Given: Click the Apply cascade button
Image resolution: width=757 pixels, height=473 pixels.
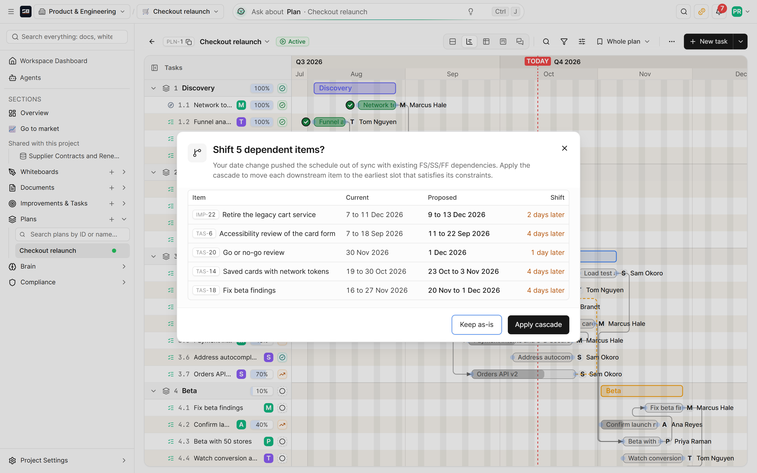Looking at the screenshot, I should pyautogui.click(x=538, y=325).
